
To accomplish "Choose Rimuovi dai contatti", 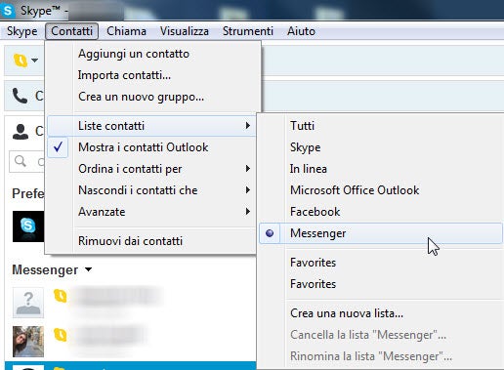I will [x=151, y=241].
